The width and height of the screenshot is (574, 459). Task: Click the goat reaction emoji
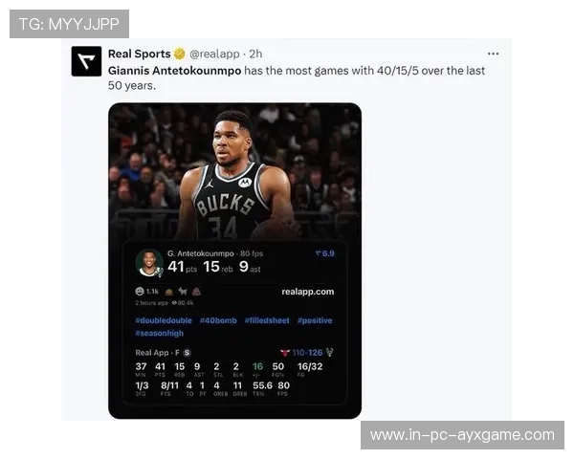pos(183,292)
